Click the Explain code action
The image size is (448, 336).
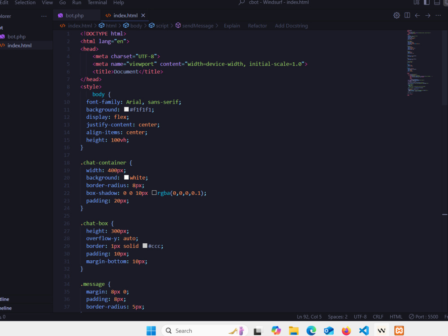tap(232, 26)
